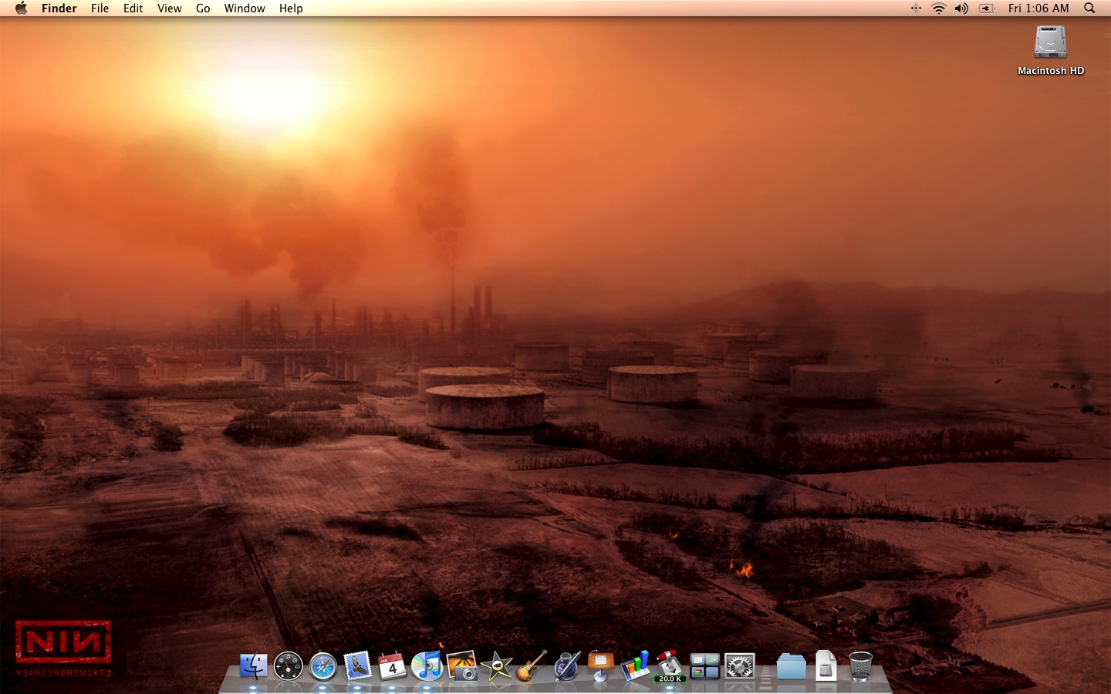Select the Macintosh HD desktop drive
This screenshot has width=1111, height=694.
[1051, 51]
